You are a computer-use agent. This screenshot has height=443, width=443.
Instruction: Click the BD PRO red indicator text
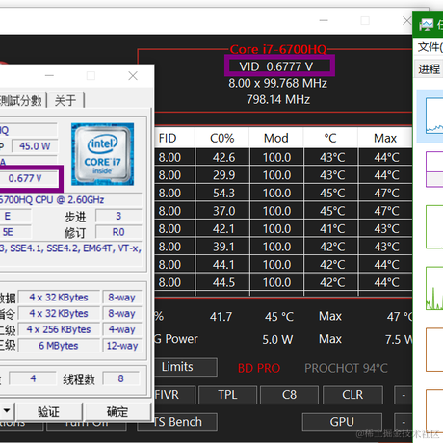[259, 368]
